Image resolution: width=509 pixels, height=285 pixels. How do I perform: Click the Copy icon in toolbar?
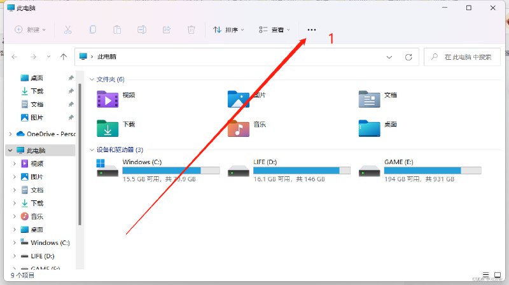pyautogui.click(x=92, y=30)
